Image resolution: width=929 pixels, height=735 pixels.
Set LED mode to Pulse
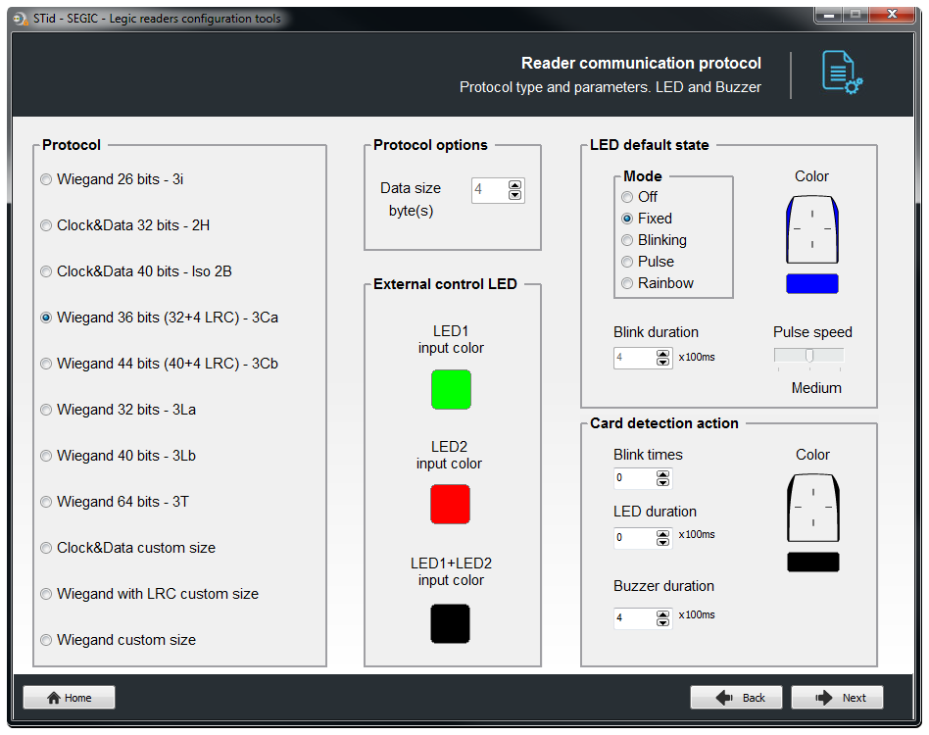[648, 262]
